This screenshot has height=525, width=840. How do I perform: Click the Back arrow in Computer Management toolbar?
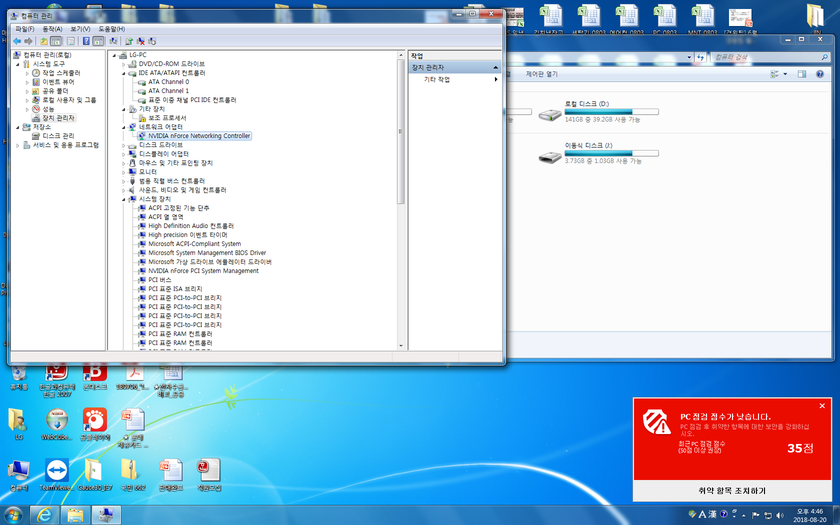(17, 41)
